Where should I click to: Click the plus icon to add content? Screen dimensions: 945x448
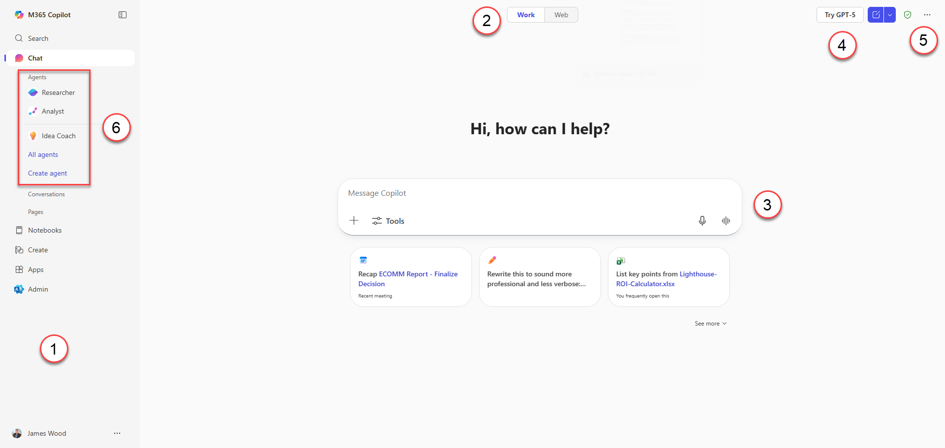[354, 220]
